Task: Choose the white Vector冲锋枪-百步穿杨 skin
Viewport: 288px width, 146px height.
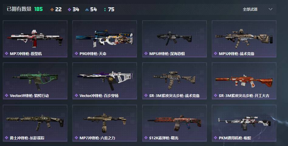Action: click(105, 81)
